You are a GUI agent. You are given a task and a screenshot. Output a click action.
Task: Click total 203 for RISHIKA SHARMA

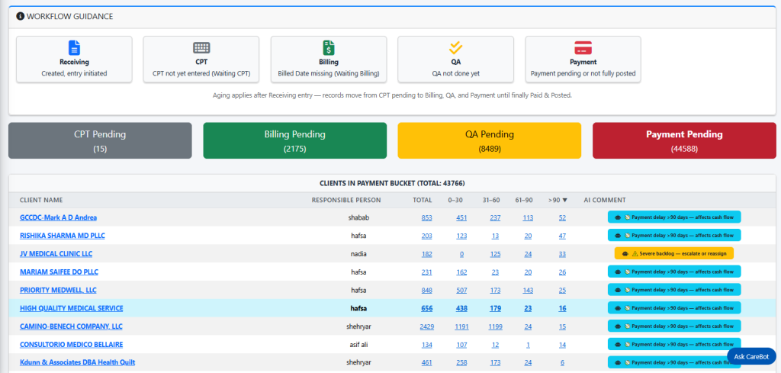click(427, 236)
